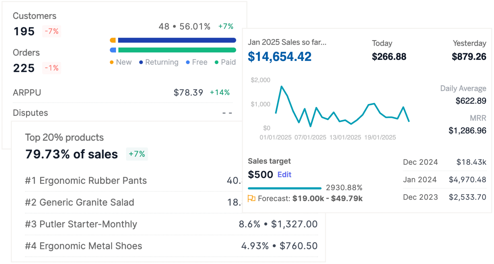The width and height of the screenshot is (494, 264).
Task: Click the $500 sales target amount
Action: (260, 175)
